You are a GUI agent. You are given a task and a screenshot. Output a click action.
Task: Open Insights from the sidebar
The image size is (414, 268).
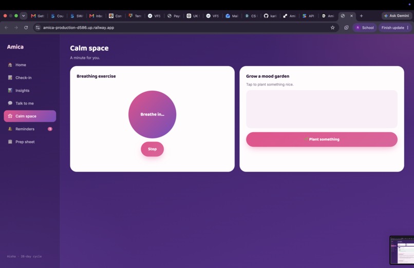(30, 90)
